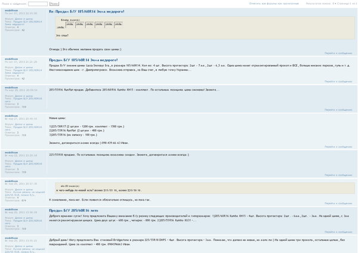Go to message link under the first post
Image resolution: width=358 pixels, height=253 pixels.
[x=339, y=53]
